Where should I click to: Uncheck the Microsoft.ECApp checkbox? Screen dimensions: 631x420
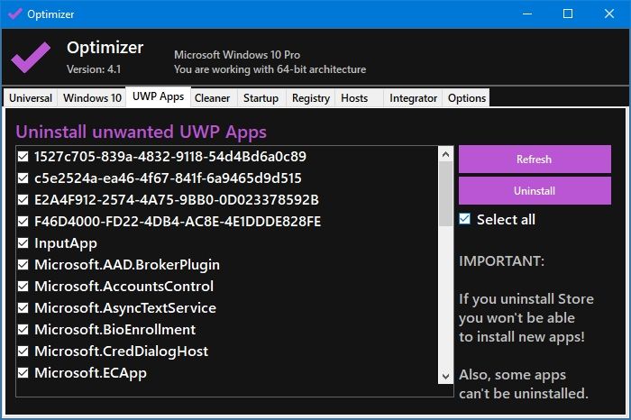point(23,373)
